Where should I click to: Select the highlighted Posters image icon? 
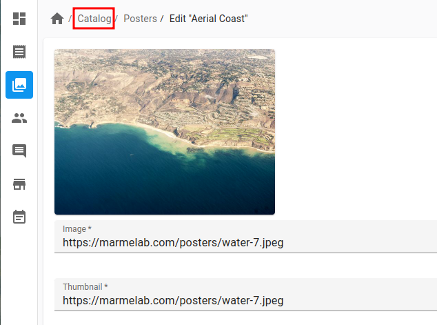coord(19,85)
